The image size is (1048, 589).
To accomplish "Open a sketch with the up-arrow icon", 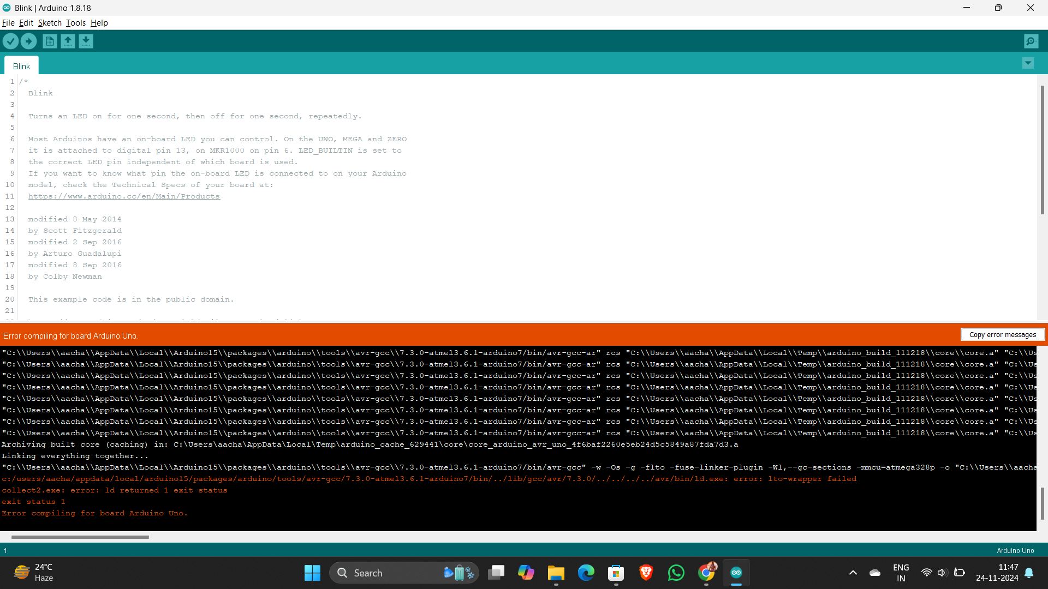I will pyautogui.click(x=68, y=41).
